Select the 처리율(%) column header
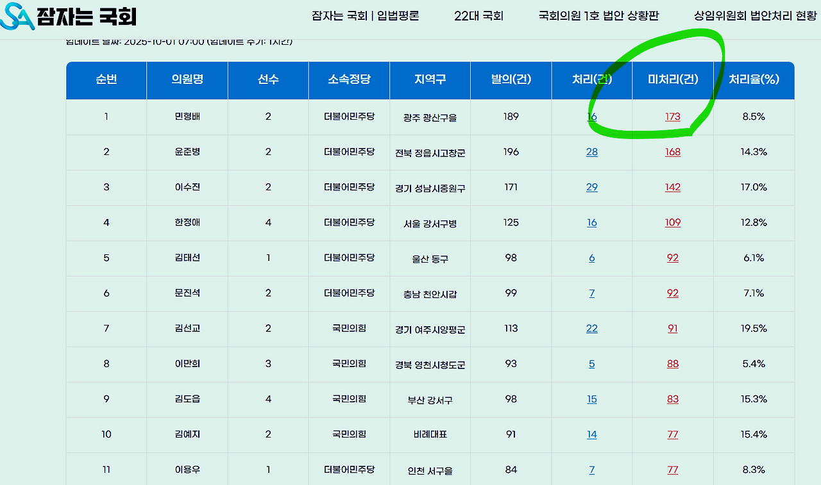 [x=754, y=80]
